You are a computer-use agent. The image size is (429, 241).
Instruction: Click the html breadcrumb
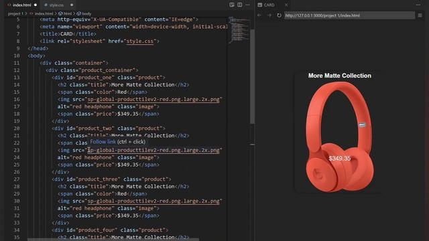pyautogui.click(x=68, y=13)
